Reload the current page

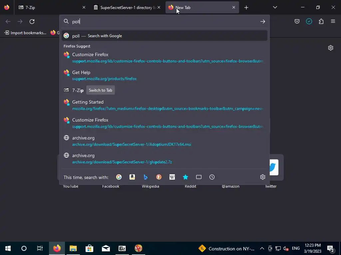[x=32, y=21]
